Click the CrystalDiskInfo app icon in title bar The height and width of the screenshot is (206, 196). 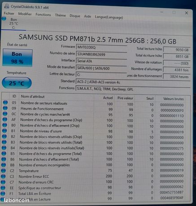click(x=7, y=6)
